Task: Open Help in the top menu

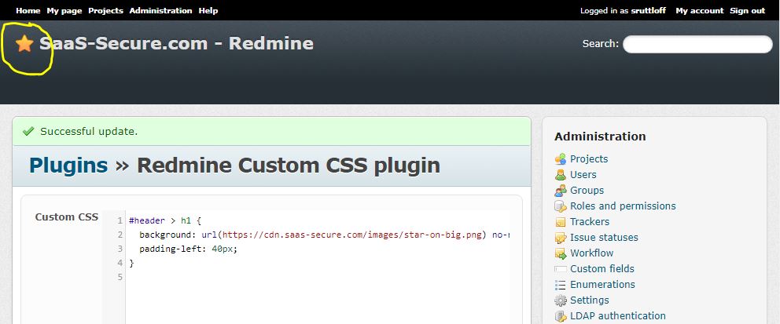Action: pos(208,10)
